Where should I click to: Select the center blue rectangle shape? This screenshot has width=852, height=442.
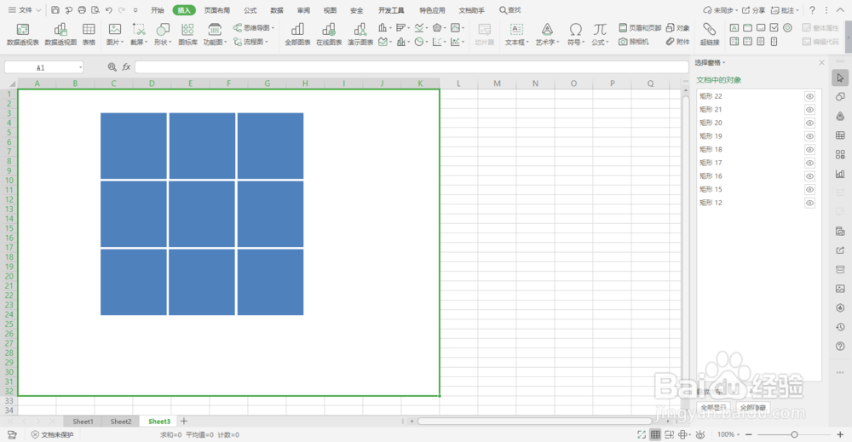coord(202,214)
